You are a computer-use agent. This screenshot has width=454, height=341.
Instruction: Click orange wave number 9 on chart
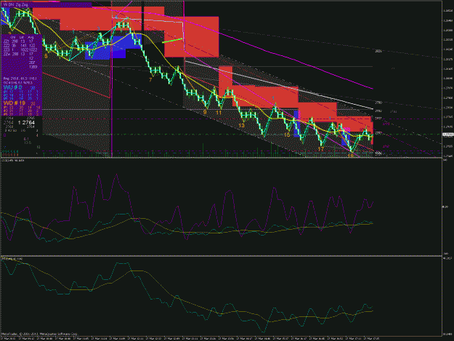point(205,112)
